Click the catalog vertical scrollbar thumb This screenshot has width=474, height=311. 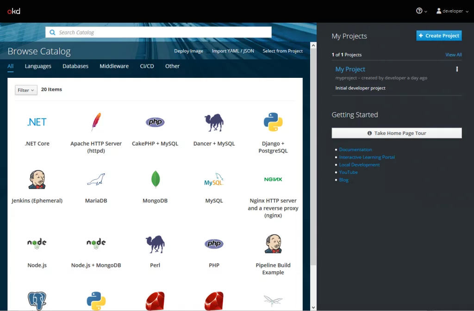[313, 157]
